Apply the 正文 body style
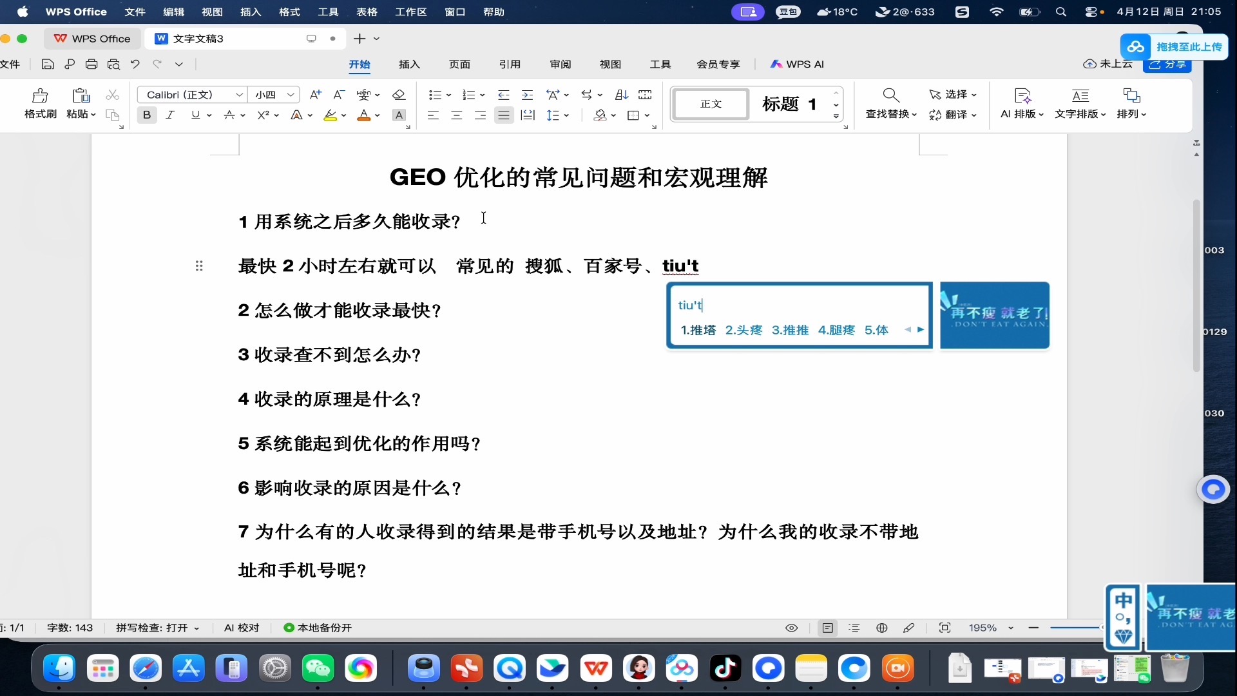 click(711, 104)
